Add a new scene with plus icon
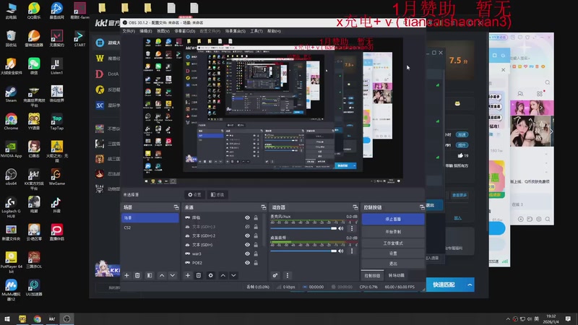 pyautogui.click(x=126, y=275)
